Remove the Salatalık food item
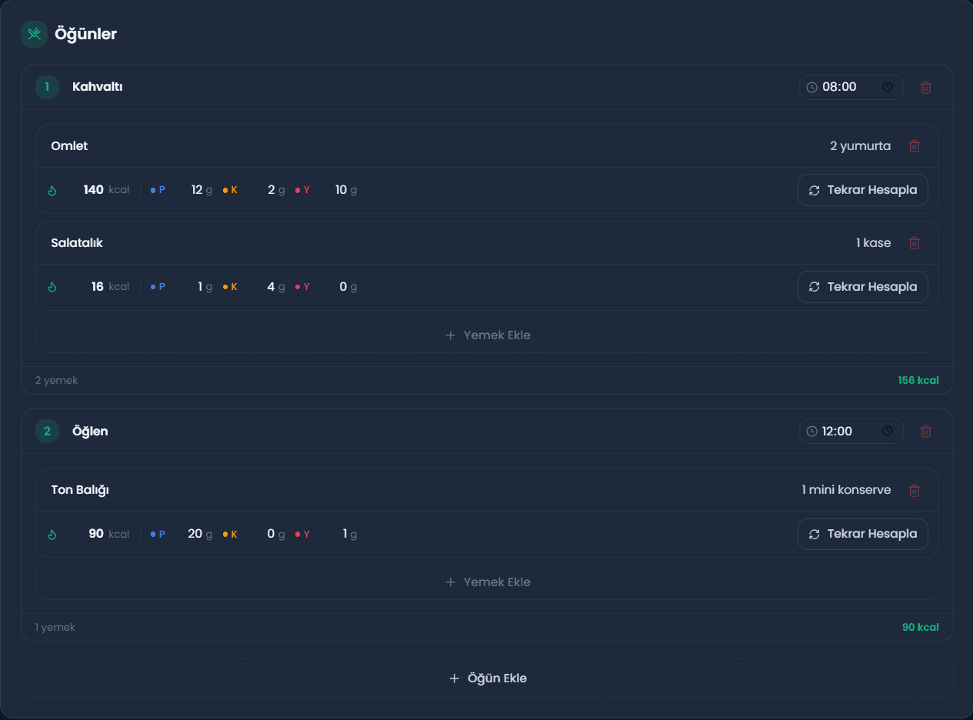 pyautogui.click(x=915, y=243)
